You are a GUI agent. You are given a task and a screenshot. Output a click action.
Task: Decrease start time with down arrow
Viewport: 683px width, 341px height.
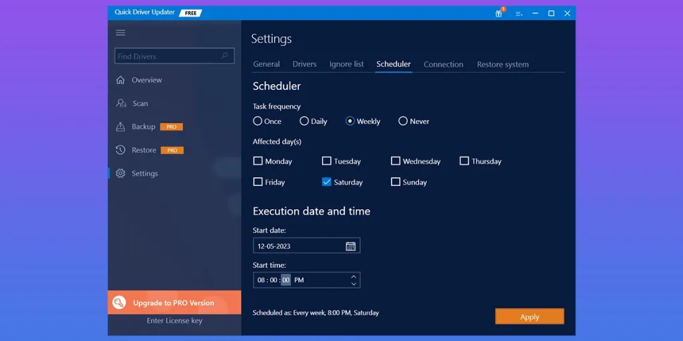354,284
